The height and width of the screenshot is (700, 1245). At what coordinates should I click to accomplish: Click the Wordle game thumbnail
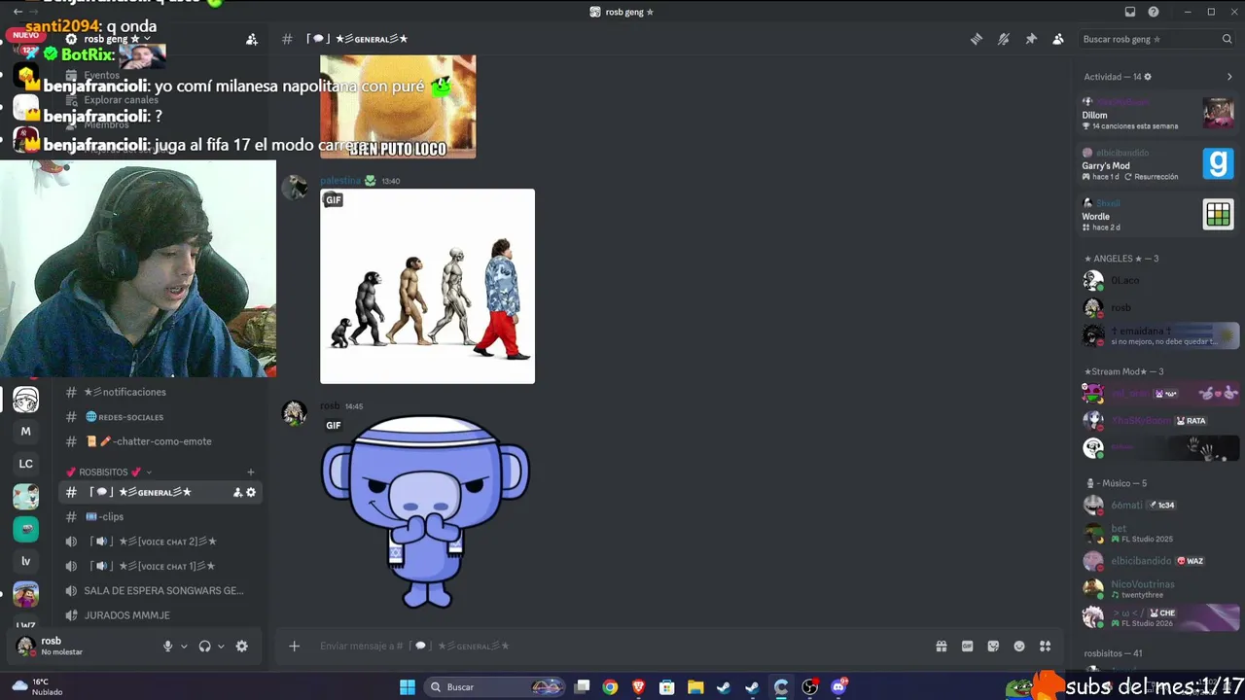(x=1218, y=214)
